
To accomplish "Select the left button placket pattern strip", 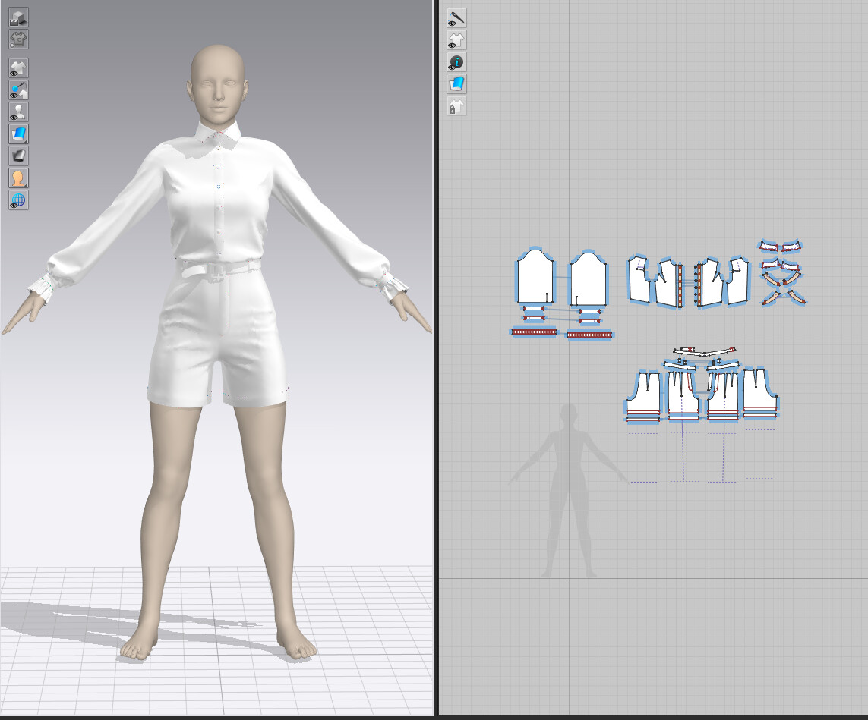I will tap(680, 285).
